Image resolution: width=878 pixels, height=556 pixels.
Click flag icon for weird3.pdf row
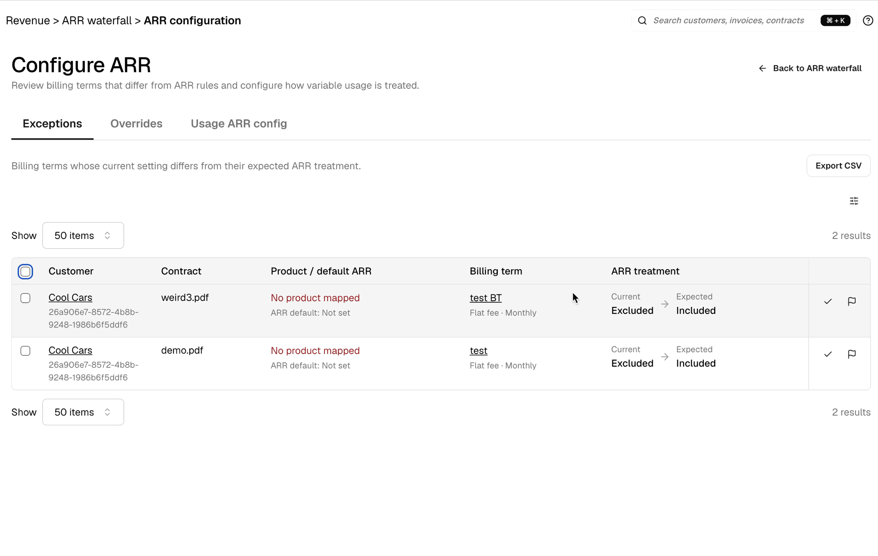click(852, 301)
